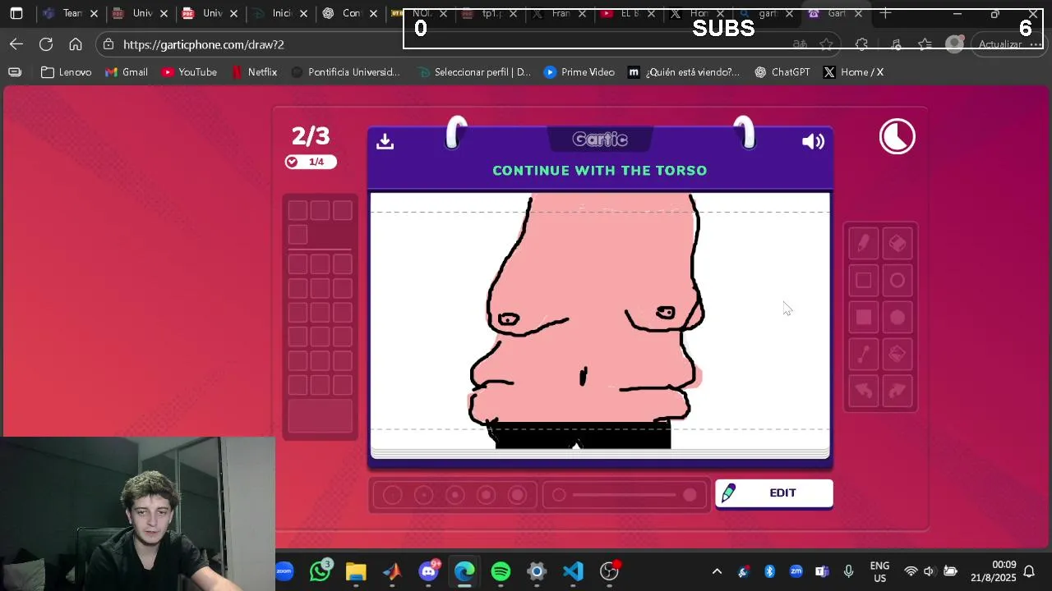Open the clock and date flyout
1052x591 pixels.
click(x=994, y=571)
